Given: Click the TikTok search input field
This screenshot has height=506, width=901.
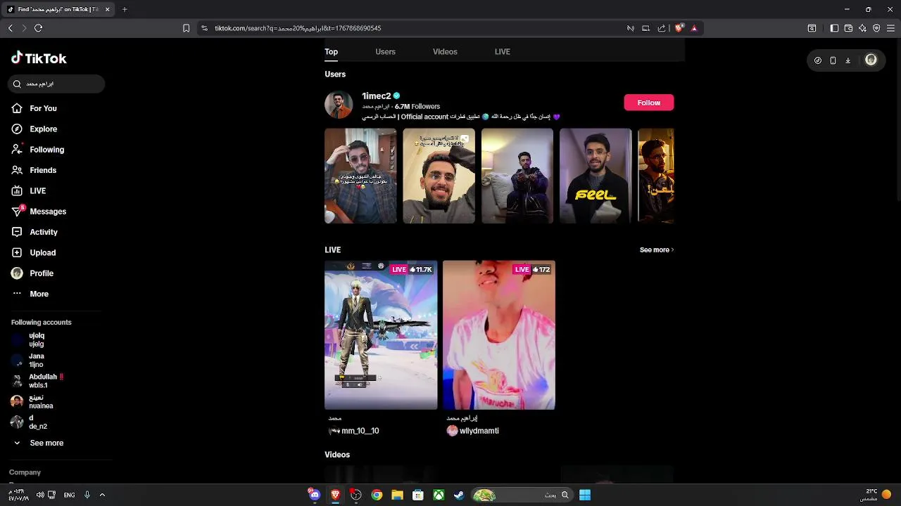Looking at the screenshot, I should pos(56,84).
